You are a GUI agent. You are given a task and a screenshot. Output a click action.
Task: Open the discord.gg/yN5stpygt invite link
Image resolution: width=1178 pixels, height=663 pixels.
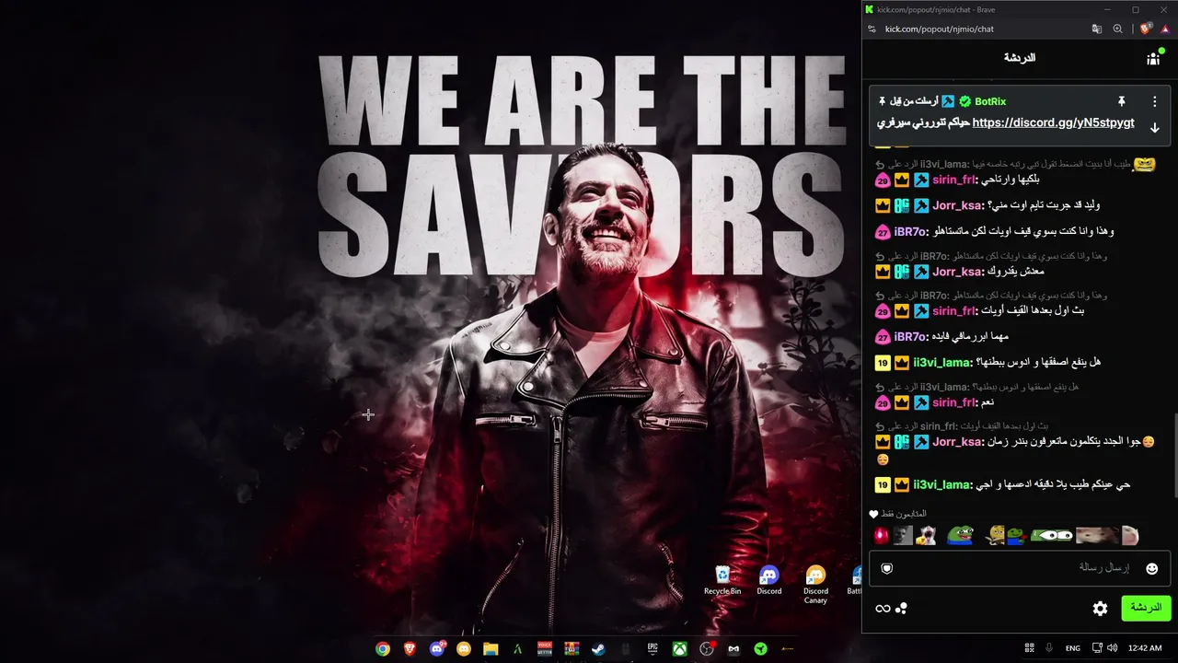point(1053,122)
